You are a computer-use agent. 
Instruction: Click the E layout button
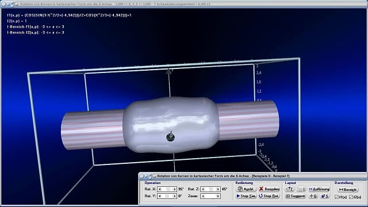click(x=290, y=189)
